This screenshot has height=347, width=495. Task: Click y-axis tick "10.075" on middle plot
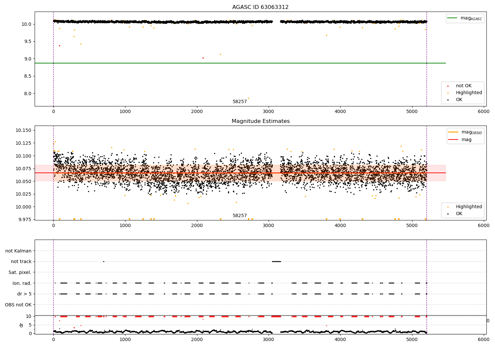24,169
